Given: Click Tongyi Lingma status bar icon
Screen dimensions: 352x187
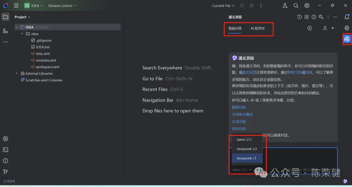Looking at the screenshot, I should (345, 181).
